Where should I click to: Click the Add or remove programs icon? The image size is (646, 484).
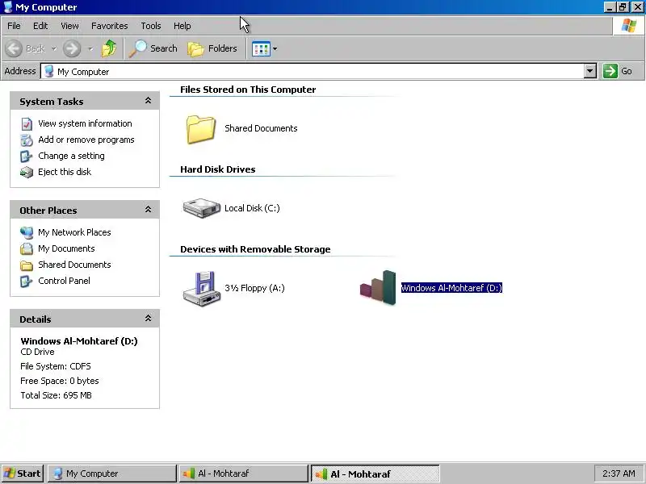(27, 140)
